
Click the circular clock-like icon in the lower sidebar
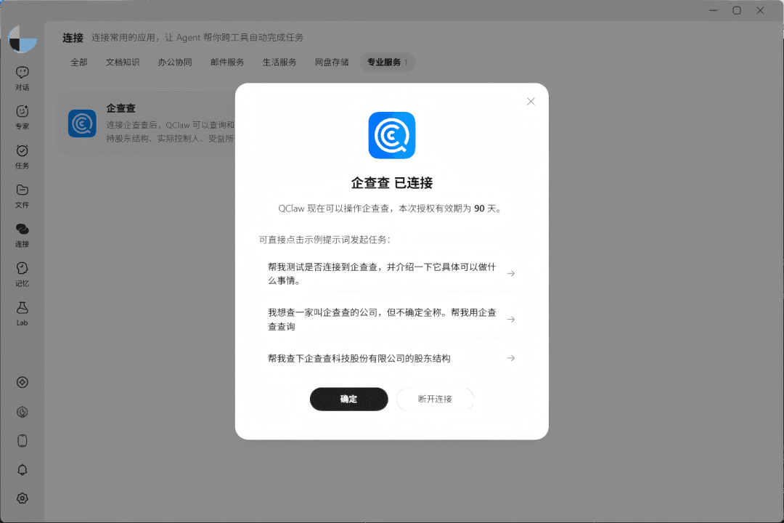[x=22, y=412]
